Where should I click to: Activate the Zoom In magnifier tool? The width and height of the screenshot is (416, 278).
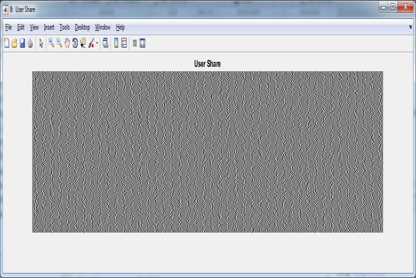pyautogui.click(x=51, y=43)
